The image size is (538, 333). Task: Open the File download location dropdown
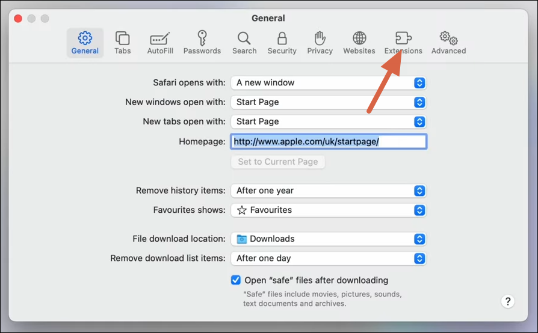click(329, 239)
